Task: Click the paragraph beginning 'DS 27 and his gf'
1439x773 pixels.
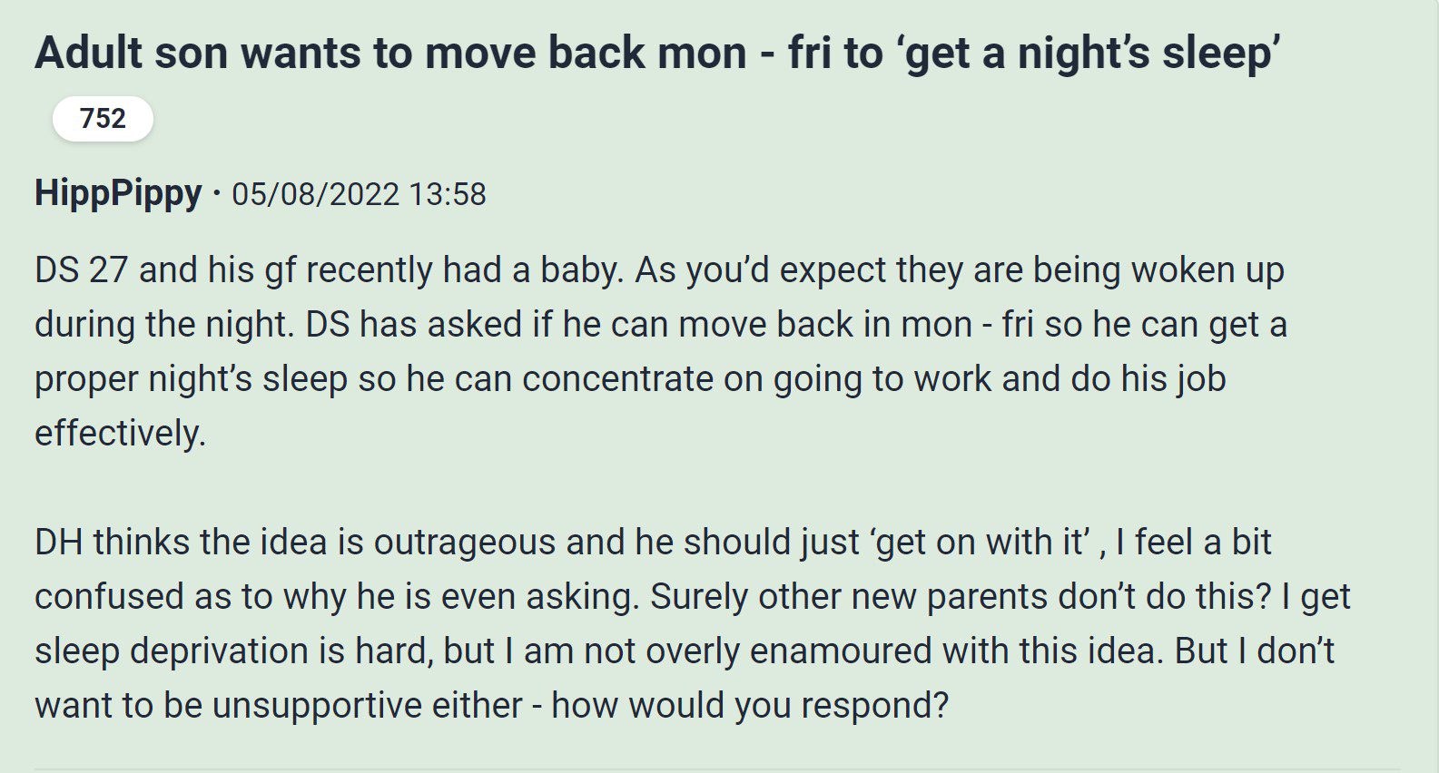Action: pos(661,351)
